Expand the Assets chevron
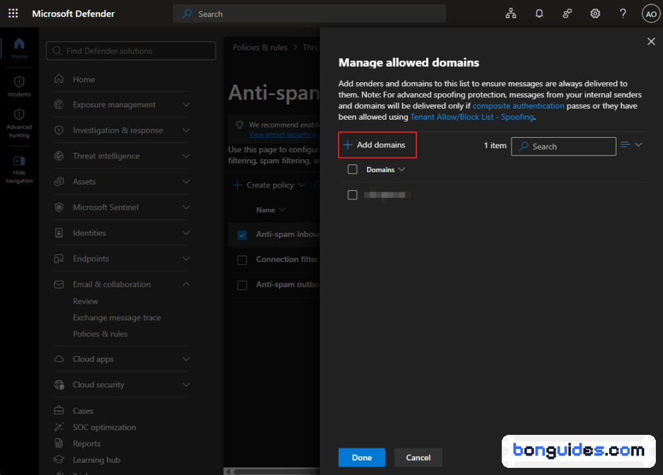 point(186,182)
